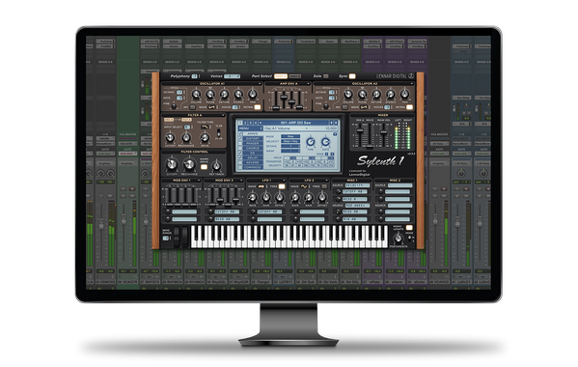Open the arpeggiator Mode dropdown

290,136
